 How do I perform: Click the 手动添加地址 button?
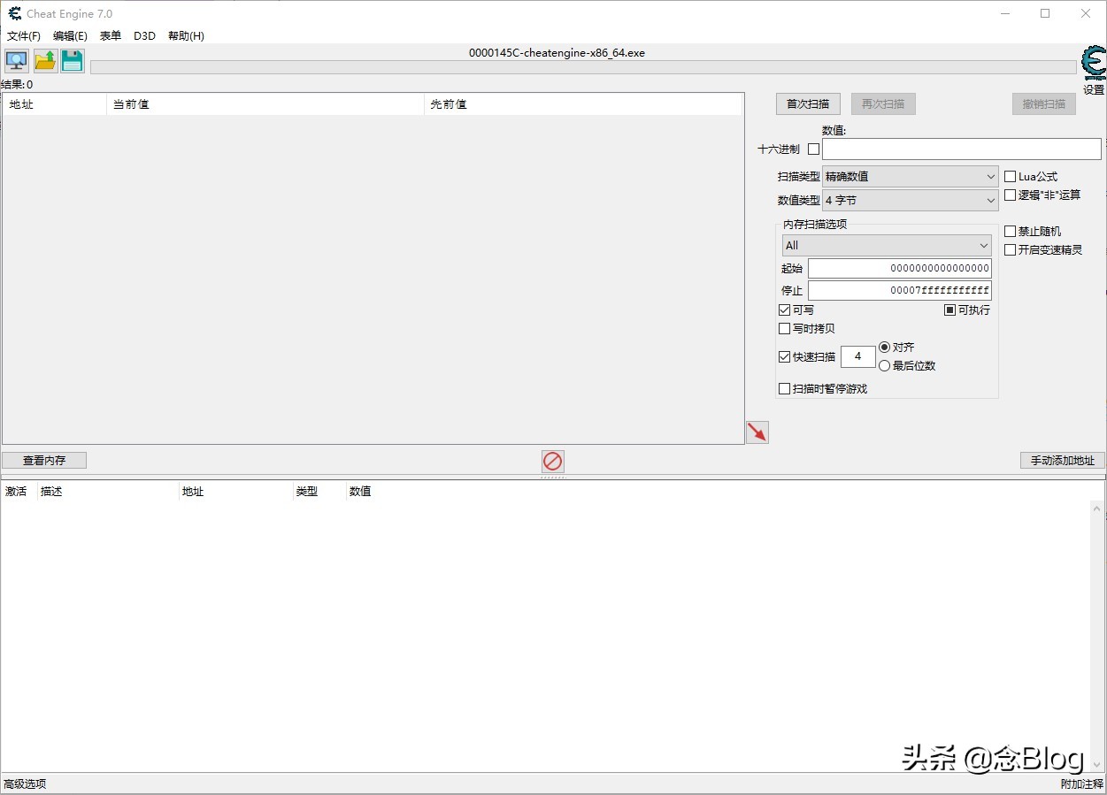[x=1062, y=461]
